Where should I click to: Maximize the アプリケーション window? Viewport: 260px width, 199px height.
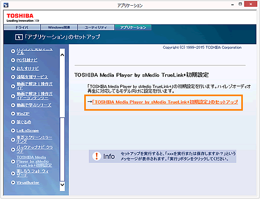(240, 4)
